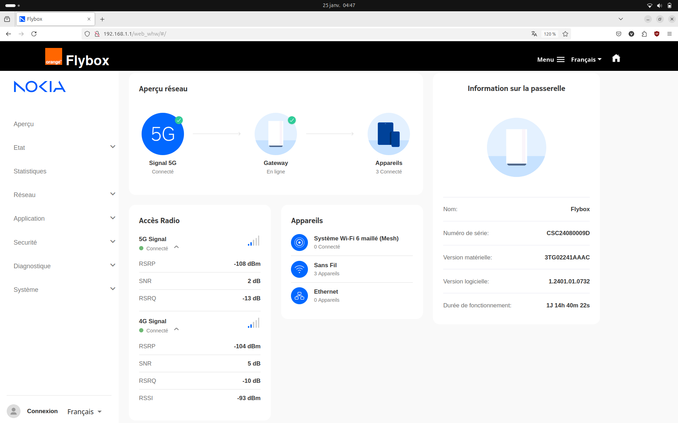Open the Statistiques sidebar menu item

pos(30,171)
